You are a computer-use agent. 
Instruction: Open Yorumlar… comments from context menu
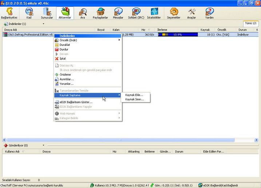[88, 84]
